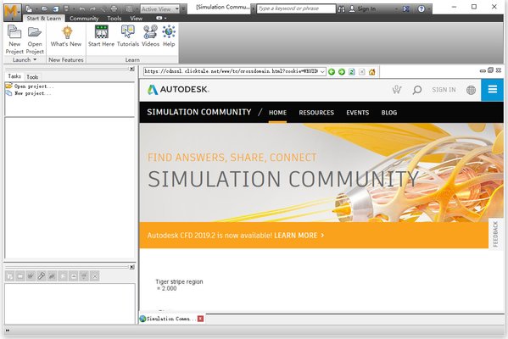The width and height of the screenshot is (508, 339).
Task: Click the New Project ribbon icon
Action: coord(14,32)
